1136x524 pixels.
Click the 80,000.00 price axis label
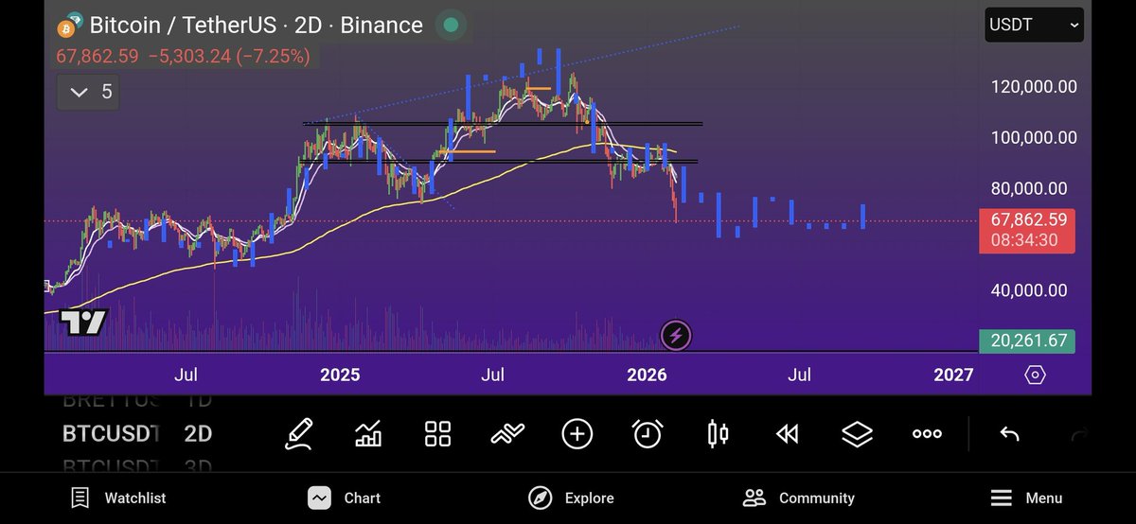[x=1029, y=188]
